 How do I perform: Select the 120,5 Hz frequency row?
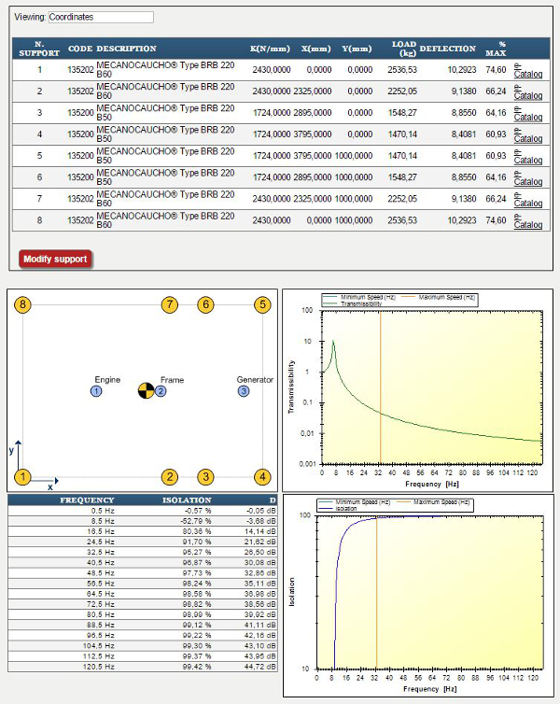[143, 667]
